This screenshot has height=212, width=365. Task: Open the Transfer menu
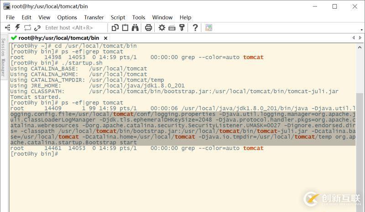click(x=94, y=17)
